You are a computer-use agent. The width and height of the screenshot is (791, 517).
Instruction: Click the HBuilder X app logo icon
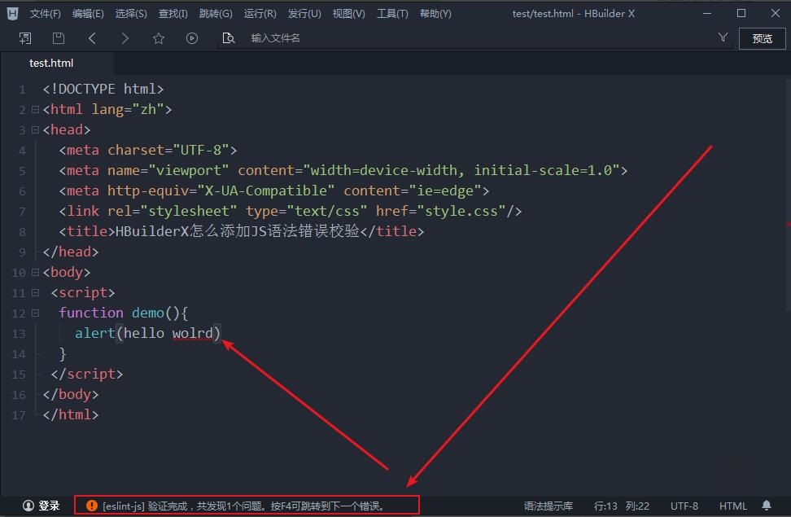[12, 14]
